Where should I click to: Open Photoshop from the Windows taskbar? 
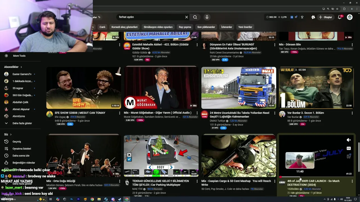71,199
